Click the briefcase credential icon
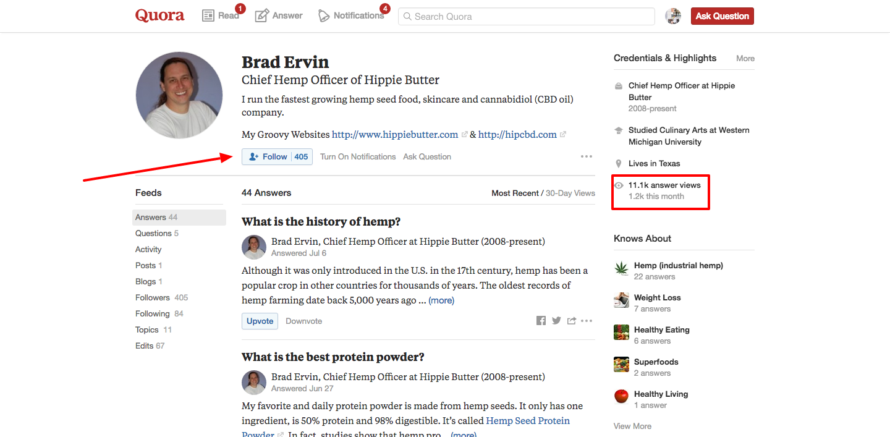 click(x=619, y=87)
